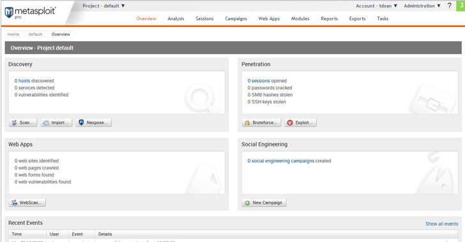Click '0 vulnerabilities identified' text
Viewport: 465px width, 242px height.
[42, 95]
